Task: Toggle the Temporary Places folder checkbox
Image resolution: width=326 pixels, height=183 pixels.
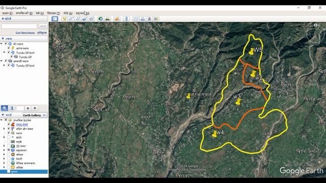Action: [x=6, y=61]
